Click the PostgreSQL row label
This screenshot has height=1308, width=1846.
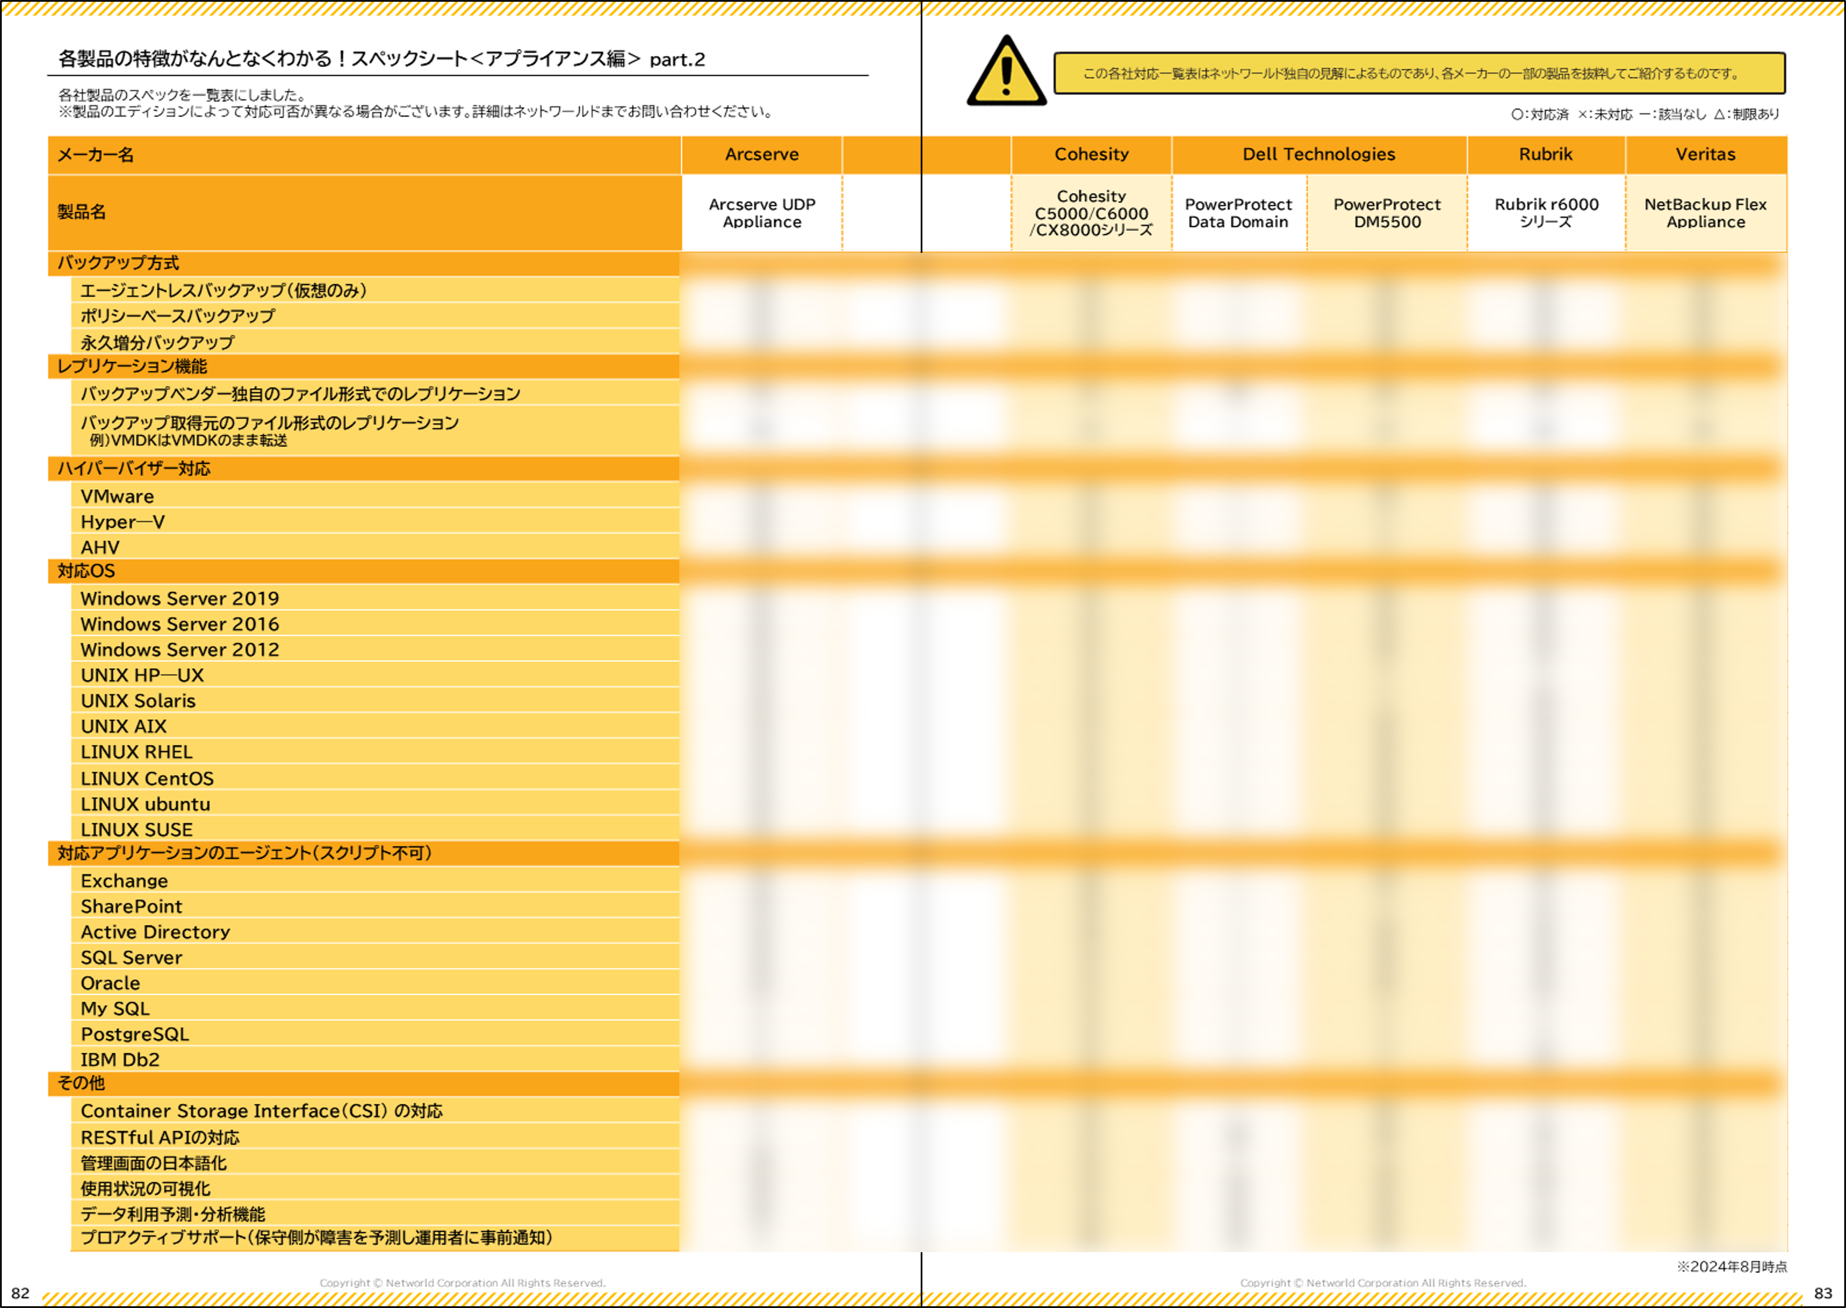click(x=135, y=1034)
